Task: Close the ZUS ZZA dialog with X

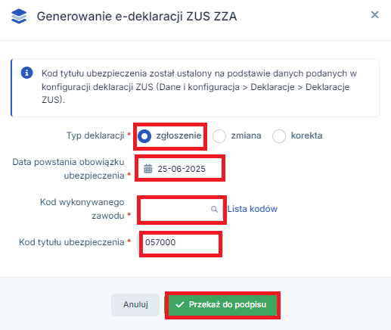Action: [x=374, y=15]
